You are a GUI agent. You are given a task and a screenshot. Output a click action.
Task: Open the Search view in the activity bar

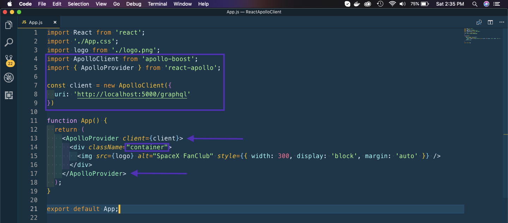8,43
